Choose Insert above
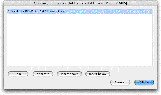The height and width of the screenshot is (95, 161). pyautogui.click(x=70, y=74)
